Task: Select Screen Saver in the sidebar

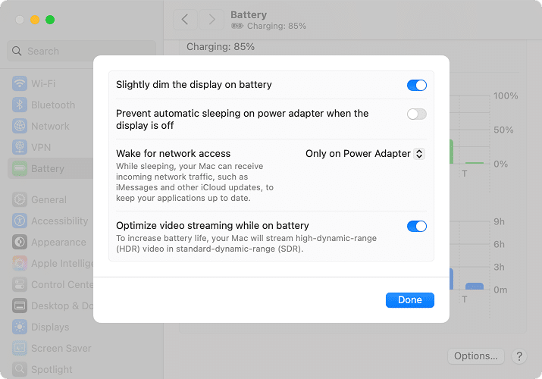Action: click(61, 349)
